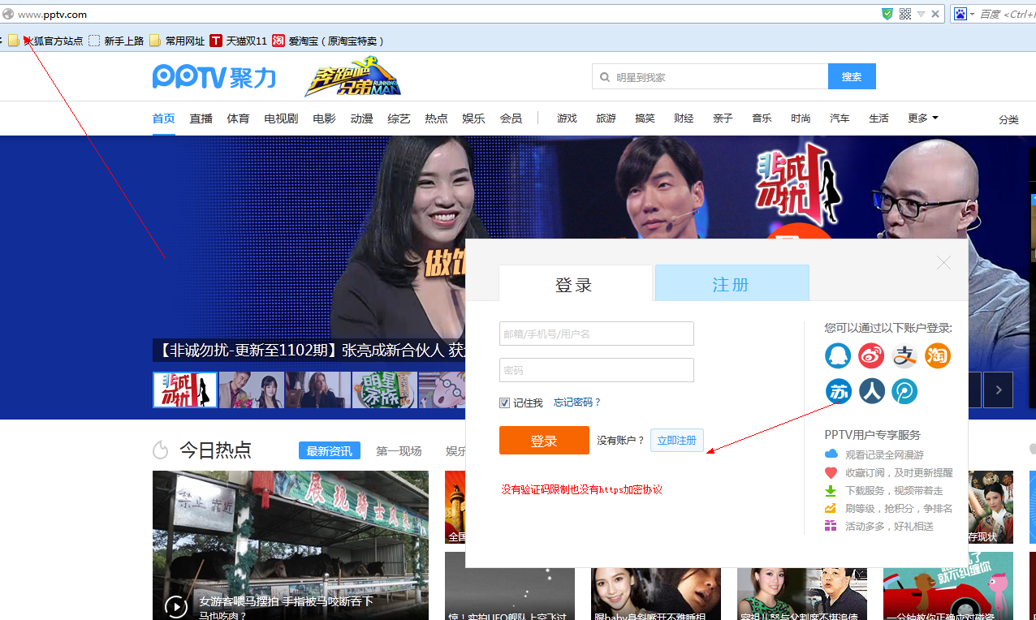Click the PPTV聚力 logo
The height and width of the screenshot is (620, 1036).
coord(214,77)
